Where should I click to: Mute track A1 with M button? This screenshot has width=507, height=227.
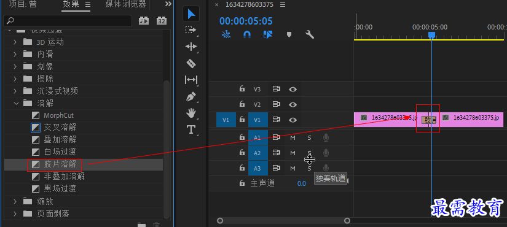[x=293, y=138]
